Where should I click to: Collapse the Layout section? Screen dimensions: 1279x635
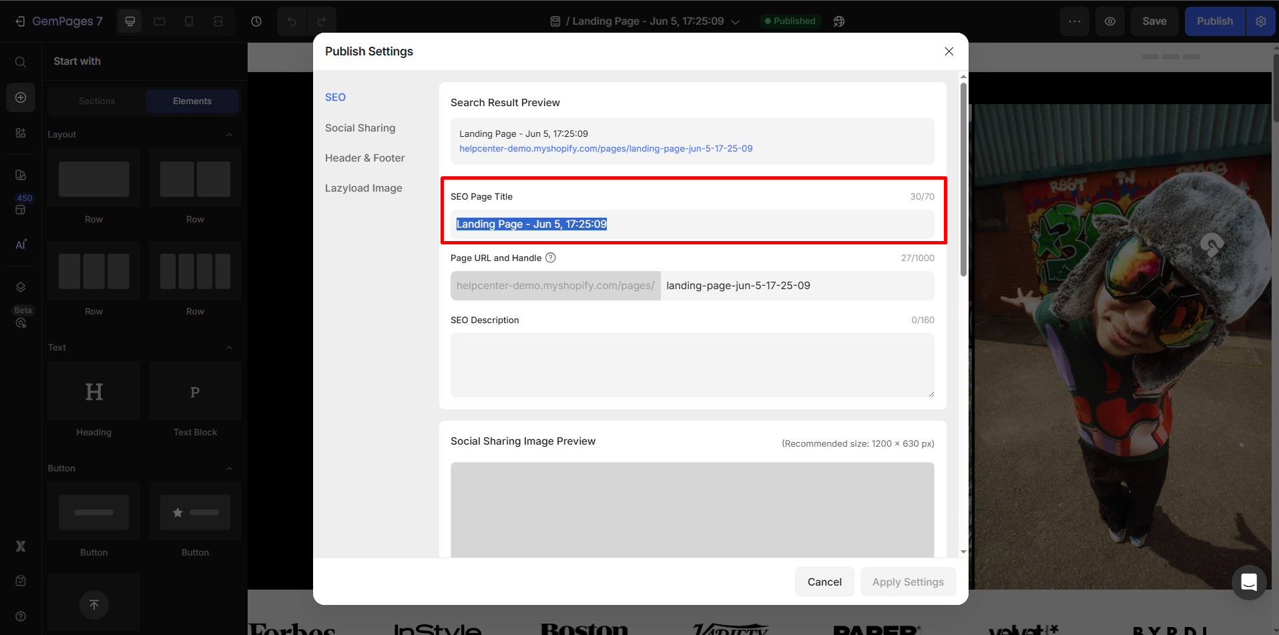click(229, 134)
